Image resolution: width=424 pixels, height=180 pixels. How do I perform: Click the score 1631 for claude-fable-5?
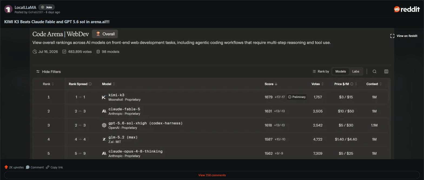[x=268, y=111]
